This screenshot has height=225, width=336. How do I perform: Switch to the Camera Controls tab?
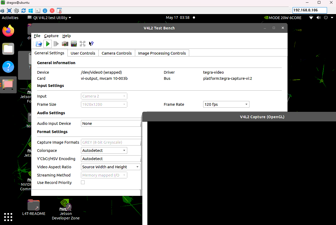coord(116,53)
